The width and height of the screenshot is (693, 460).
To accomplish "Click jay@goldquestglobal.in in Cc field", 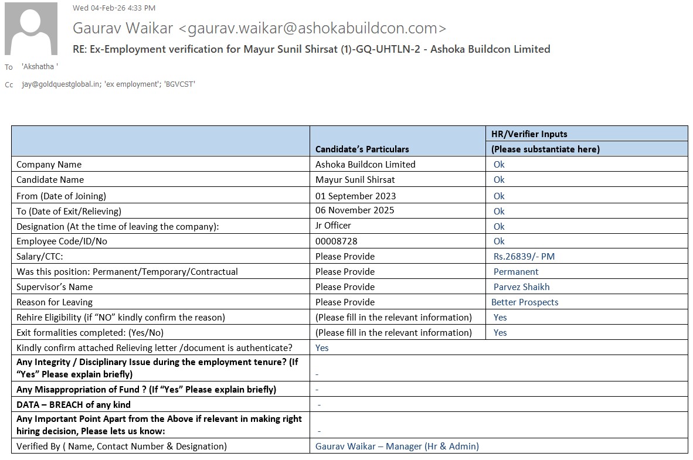I will point(61,84).
